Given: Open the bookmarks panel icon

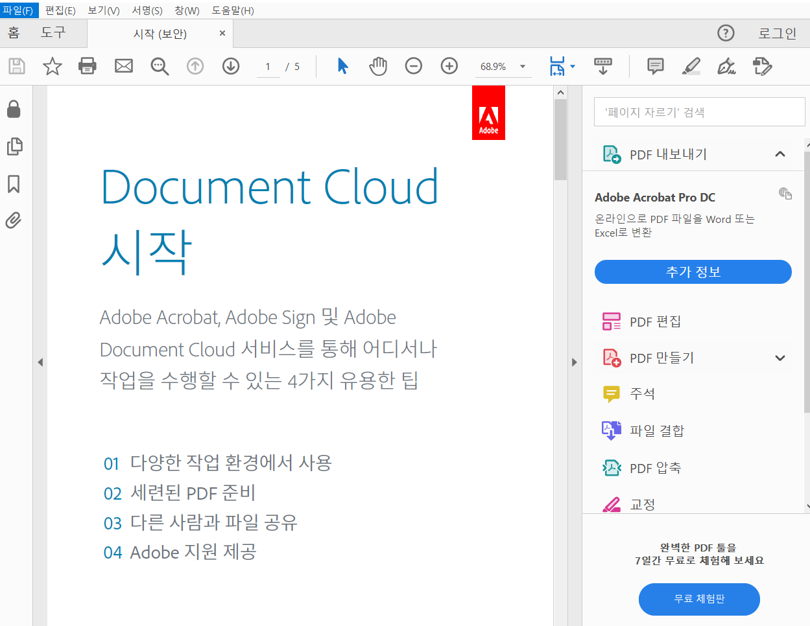Looking at the screenshot, I should 14,184.
